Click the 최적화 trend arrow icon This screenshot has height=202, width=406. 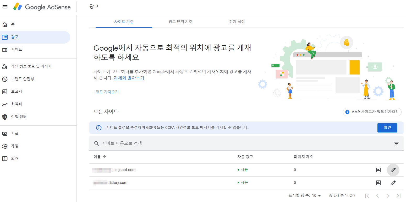[x=5, y=104]
